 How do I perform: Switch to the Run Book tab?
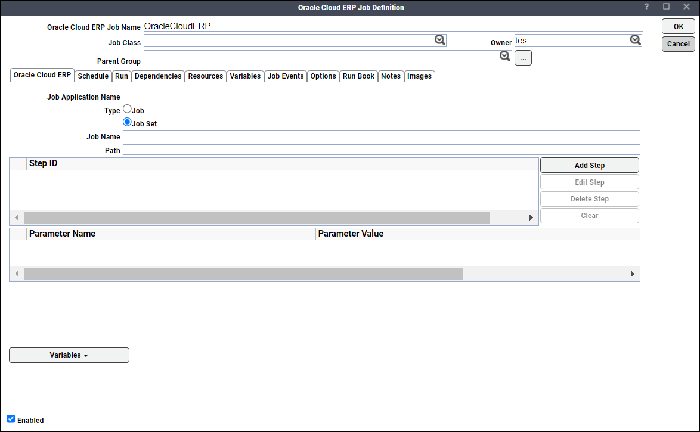[x=358, y=76]
